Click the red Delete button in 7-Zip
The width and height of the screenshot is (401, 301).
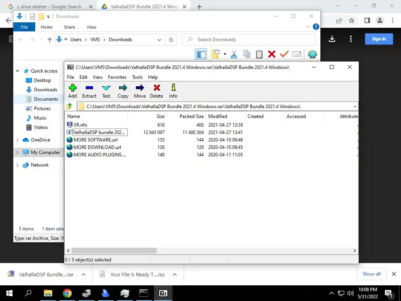click(x=157, y=91)
